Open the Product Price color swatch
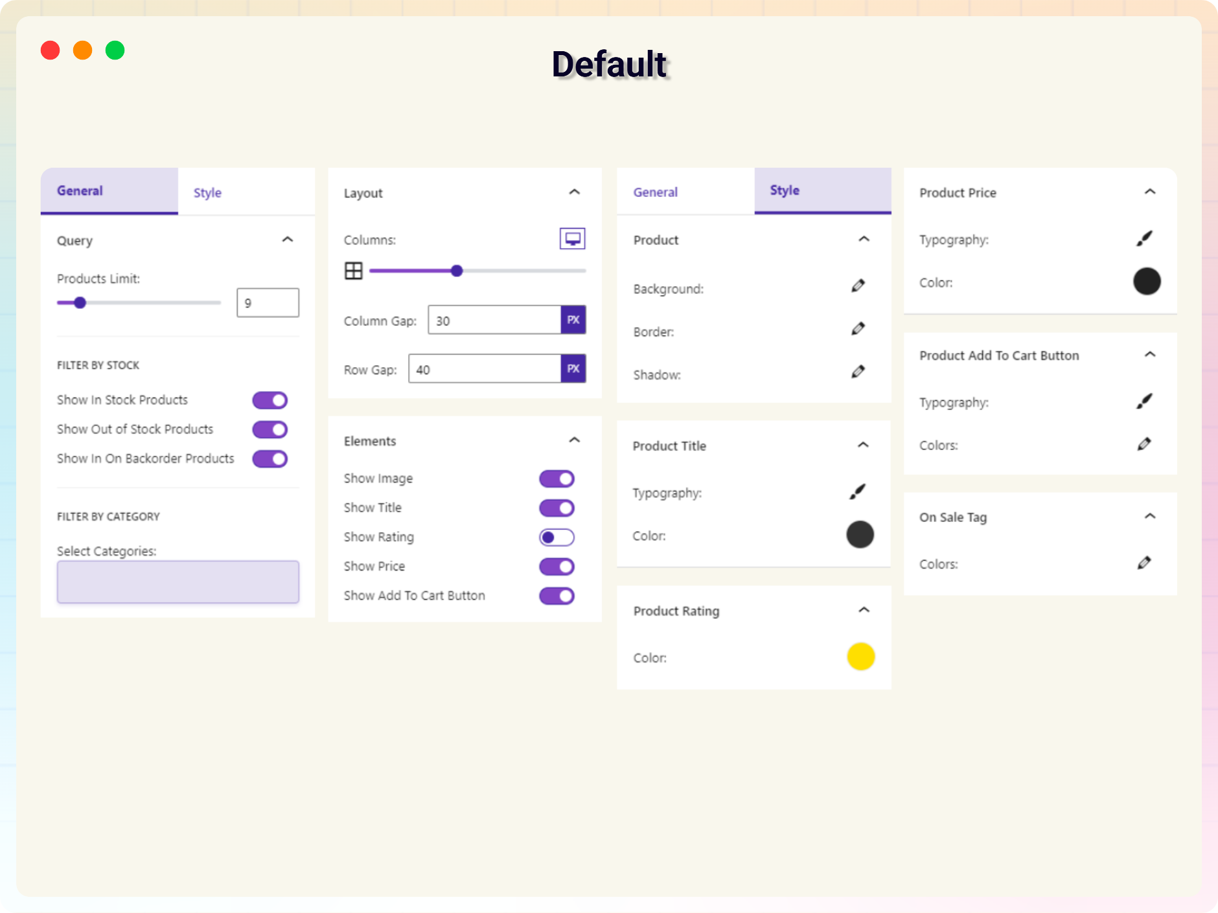This screenshot has height=913, width=1218. pyautogui.click(x=1147, y=282)
